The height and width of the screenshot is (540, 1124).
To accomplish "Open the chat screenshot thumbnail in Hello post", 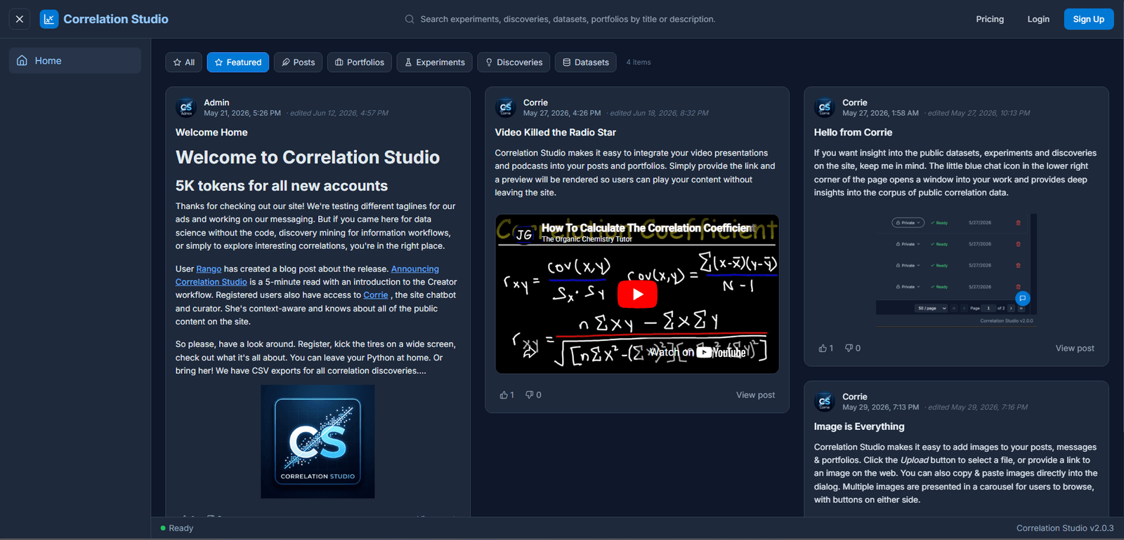I will point(956,270).
